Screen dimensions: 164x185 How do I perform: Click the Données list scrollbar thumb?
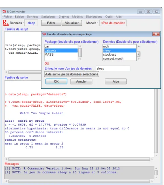click(139, 54)
